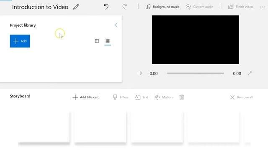
Task: Expand preview to full screen
Action: pyautogui.click(x=250, y=73)
